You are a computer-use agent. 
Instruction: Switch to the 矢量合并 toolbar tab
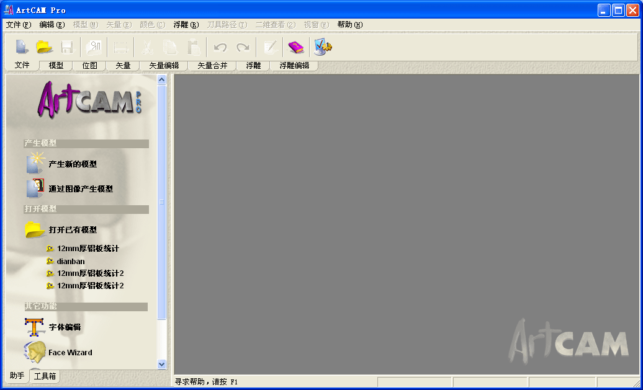(x=212, y=66)
